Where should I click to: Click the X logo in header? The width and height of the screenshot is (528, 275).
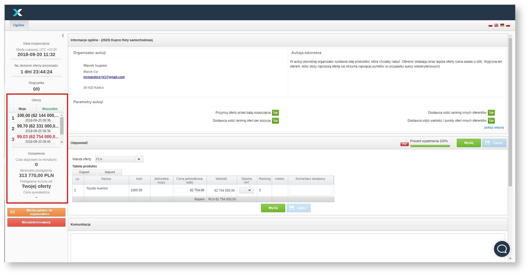point(18,12)
